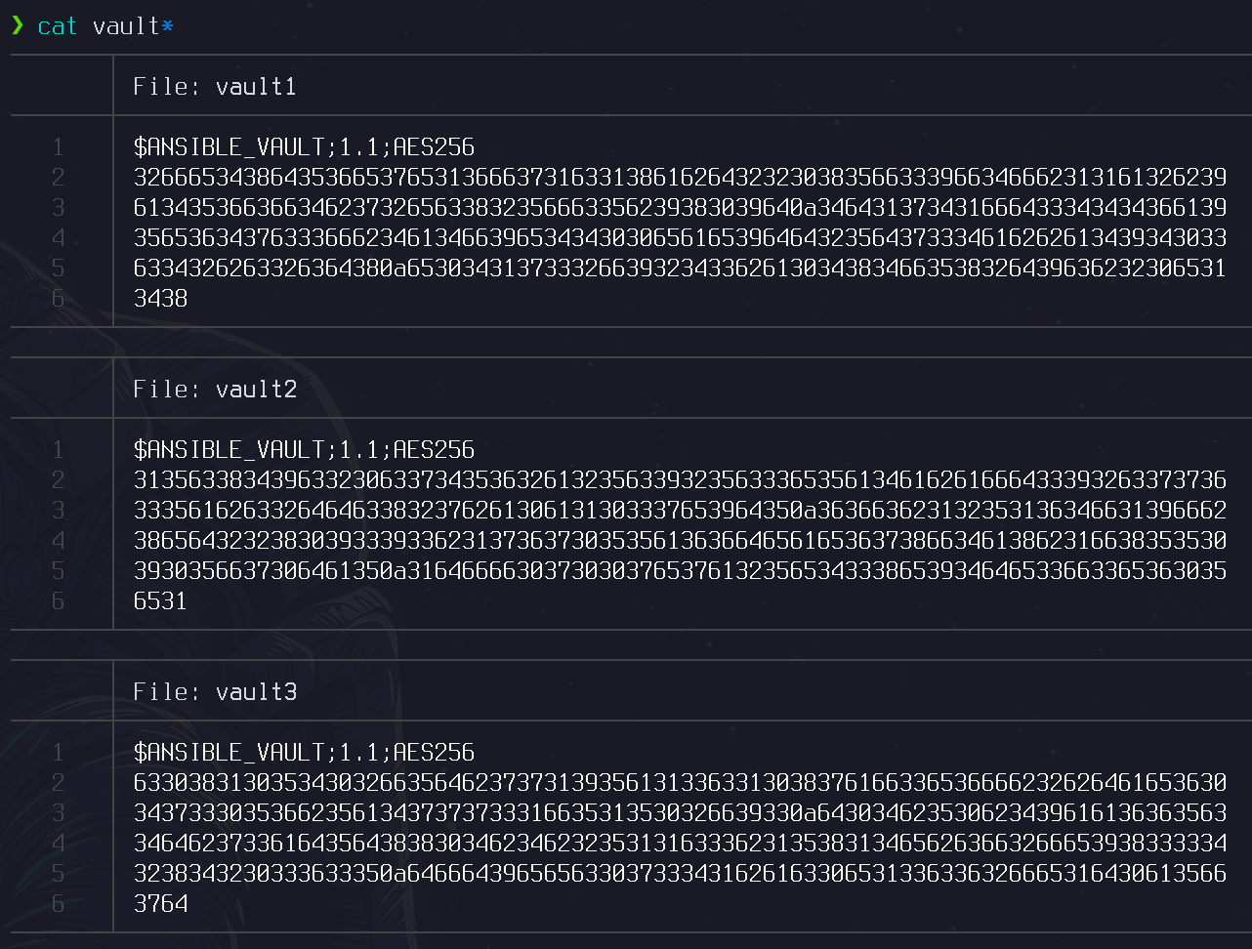Click the 'cat' command in the prompt
Screen dimensions: 1252x949
pos(57,26)
